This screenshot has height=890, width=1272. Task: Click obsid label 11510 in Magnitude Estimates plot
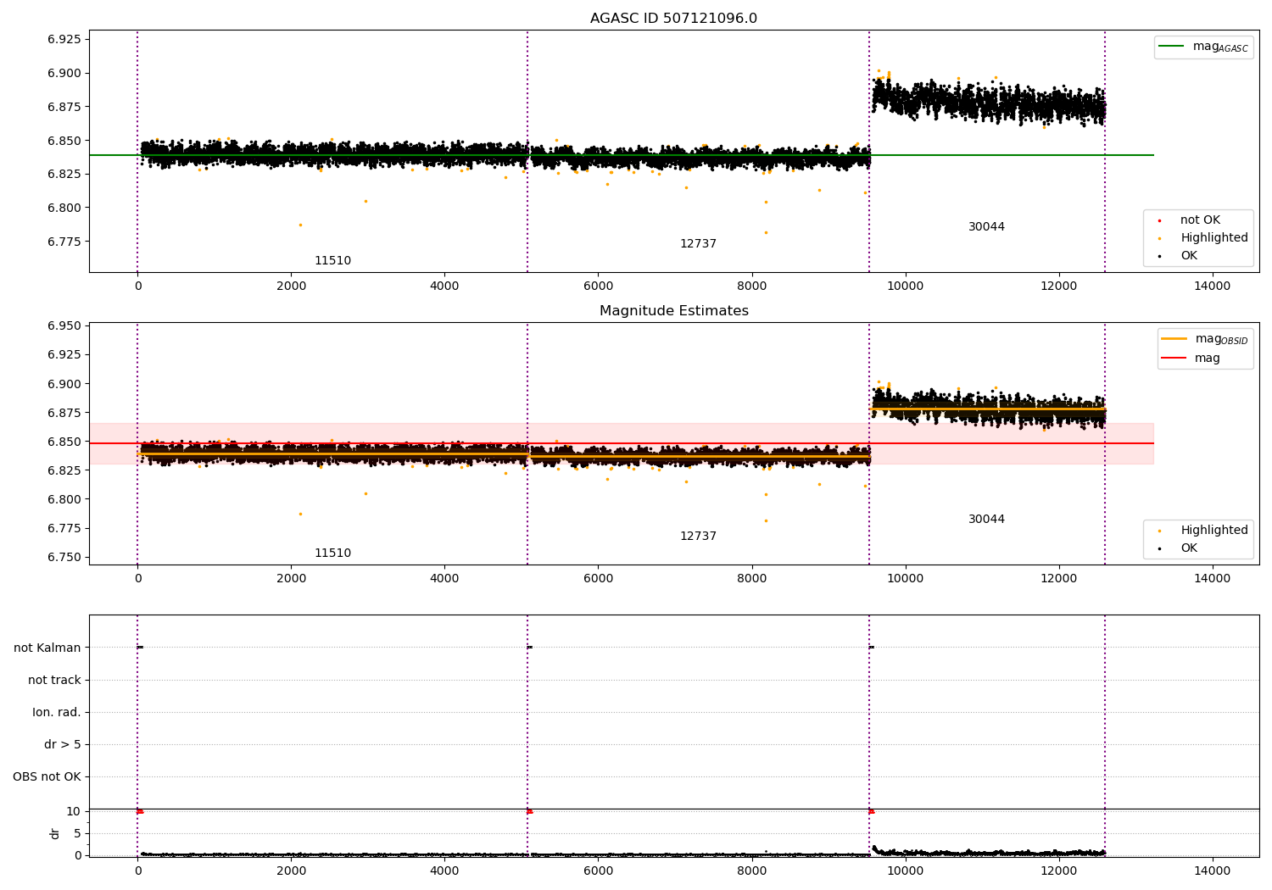(332, 553)
